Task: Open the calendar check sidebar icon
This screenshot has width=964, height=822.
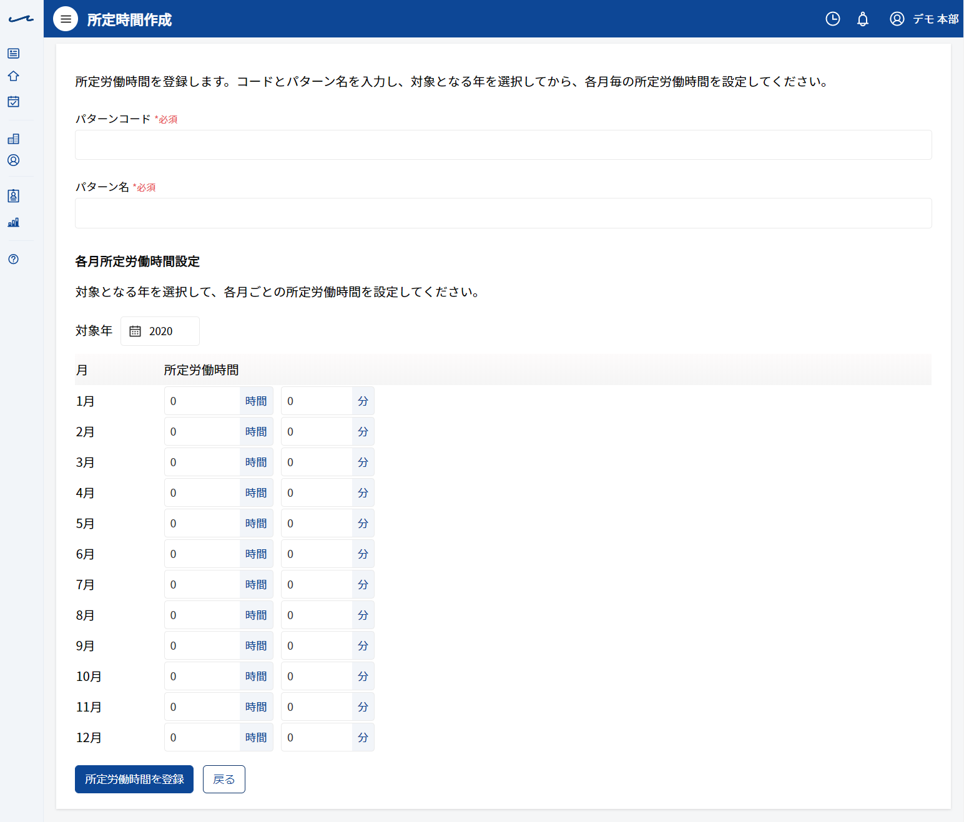Action: tap(13, 101)
